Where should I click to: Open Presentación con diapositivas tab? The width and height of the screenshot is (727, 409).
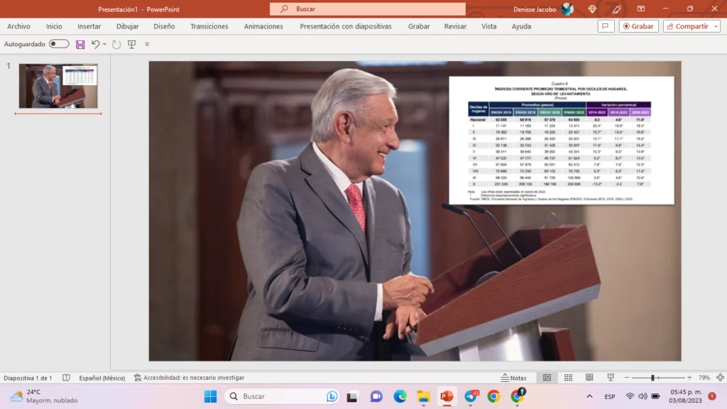click(x=346, y=26)
